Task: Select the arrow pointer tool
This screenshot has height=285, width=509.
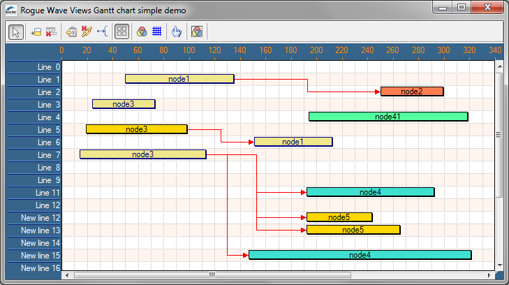Action: point(16,31)
